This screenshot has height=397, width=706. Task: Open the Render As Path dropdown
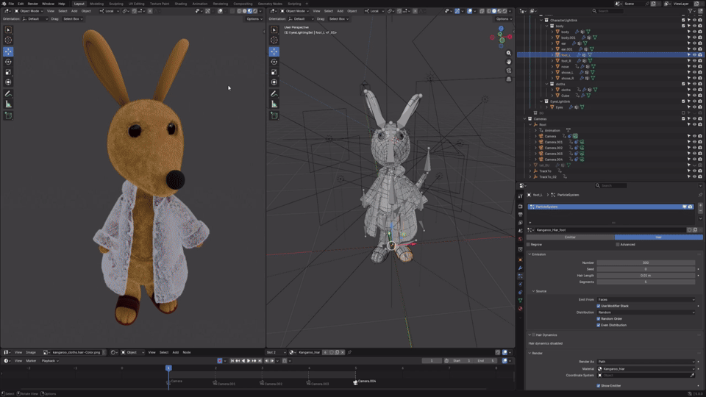pos(646,362)
